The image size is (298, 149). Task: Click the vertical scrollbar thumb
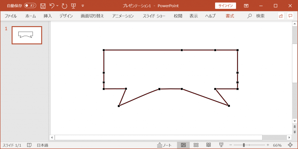pyautogui.click(x=295, y=63)
